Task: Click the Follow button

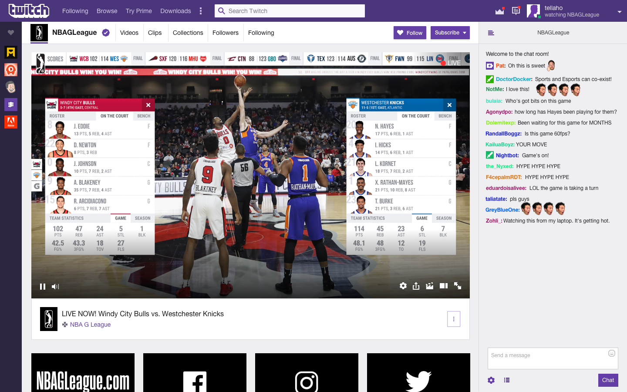Action: click(410, 33)
